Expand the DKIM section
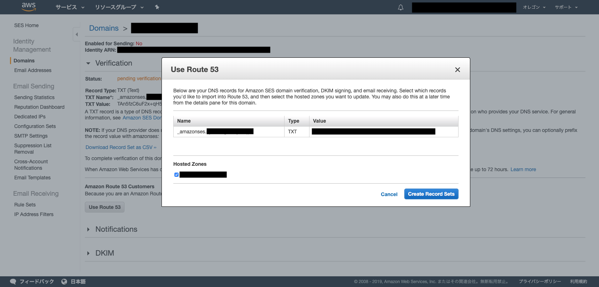The width and height of the screenshot is (599, 287). (88, 253)
